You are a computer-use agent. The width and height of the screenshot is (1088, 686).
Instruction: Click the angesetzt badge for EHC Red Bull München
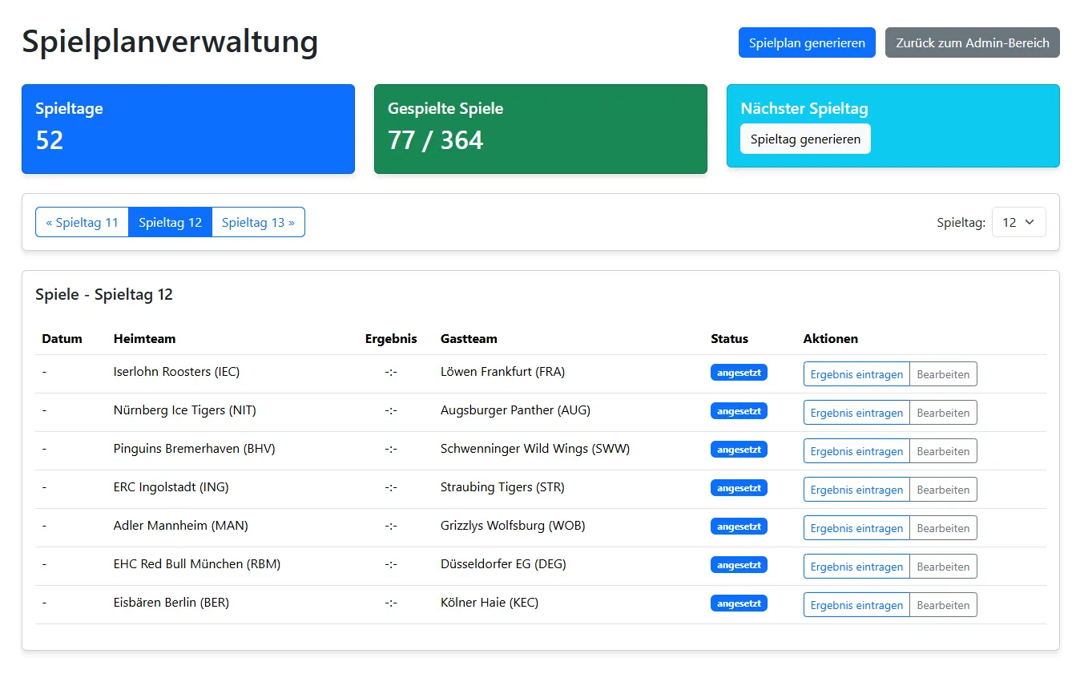[x=739, y=565]
